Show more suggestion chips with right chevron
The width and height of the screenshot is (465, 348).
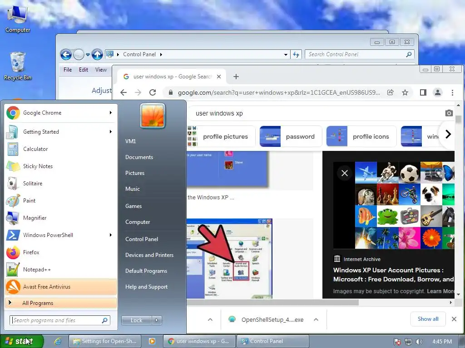coord(448,134)
